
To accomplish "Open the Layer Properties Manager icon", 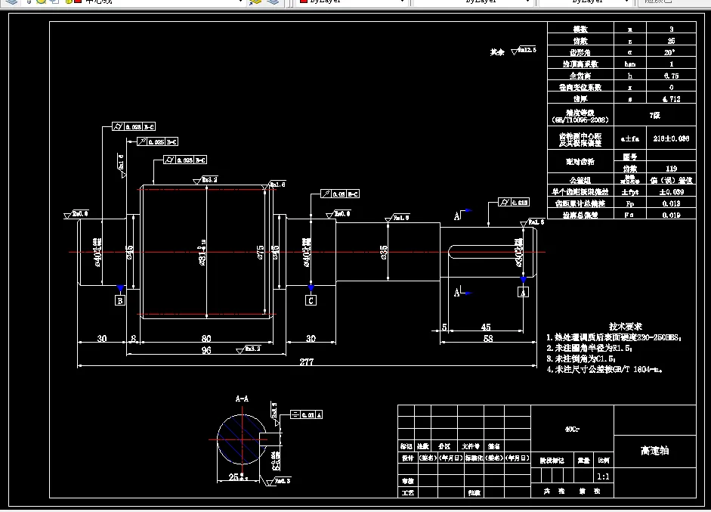I will pyautogui.click(x=11, y=2).
